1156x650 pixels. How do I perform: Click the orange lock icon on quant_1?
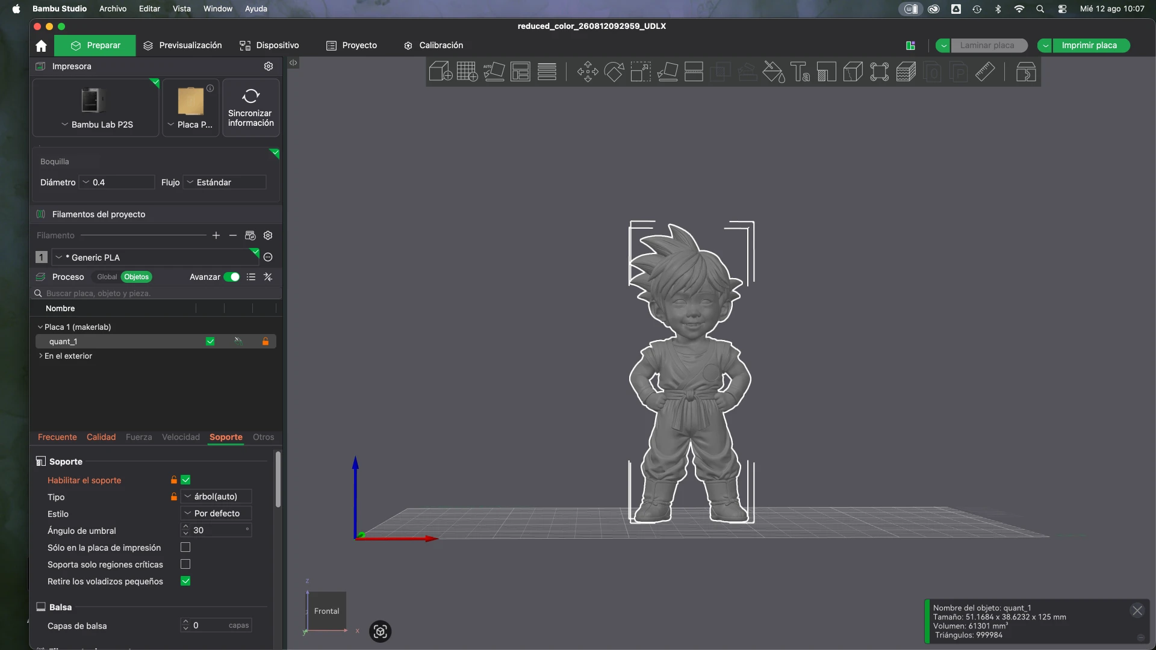pos(266,341)
